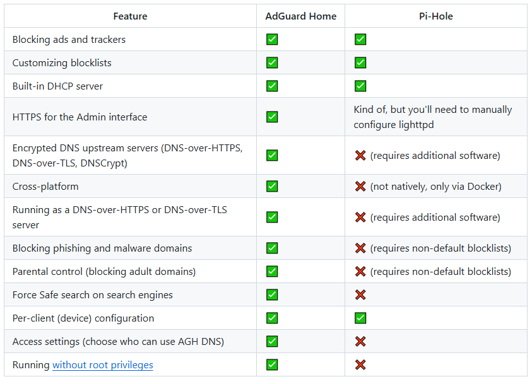Click Pi-Hole red cross for Blocking phishing domains
Screen dimensions: 532x384
[x=360, y=248]
